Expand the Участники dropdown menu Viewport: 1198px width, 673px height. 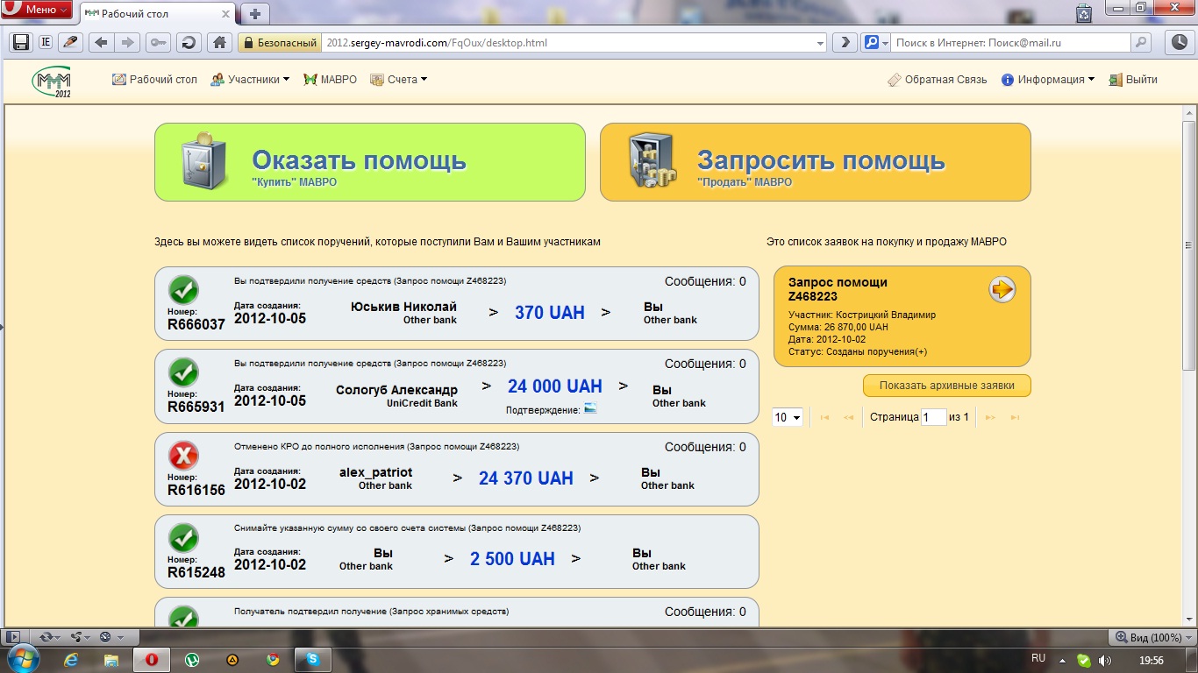tap(250, 79)
